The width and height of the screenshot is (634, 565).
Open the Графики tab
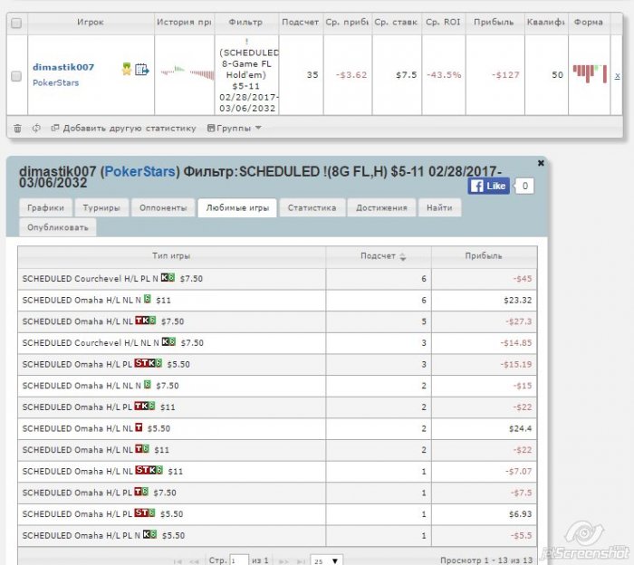(45, 207)
